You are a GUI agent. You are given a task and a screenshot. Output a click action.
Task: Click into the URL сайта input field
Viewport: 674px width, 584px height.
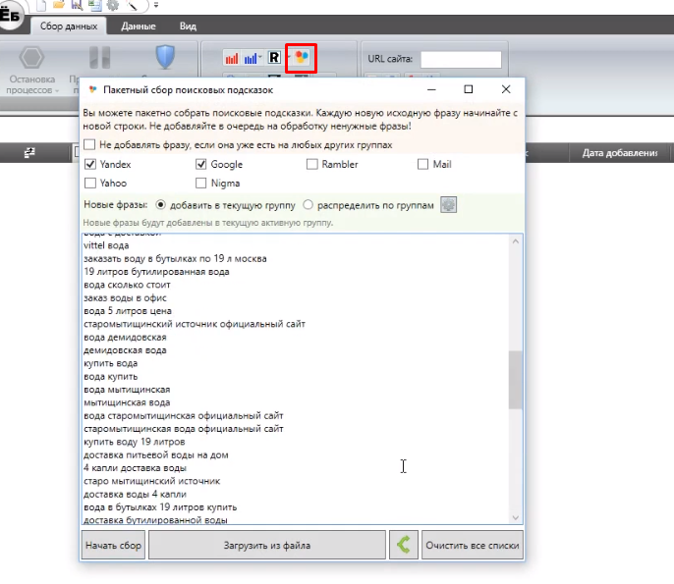[461, 59]
